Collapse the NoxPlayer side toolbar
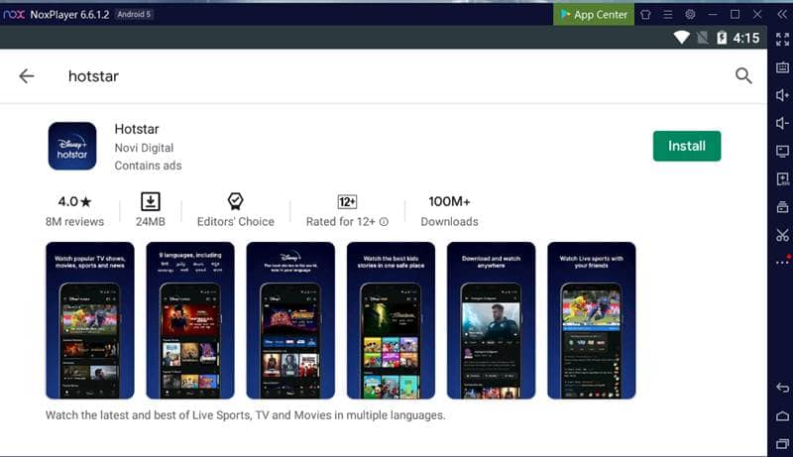Screen dimensions: 793x457 click(x=782, y=15)
